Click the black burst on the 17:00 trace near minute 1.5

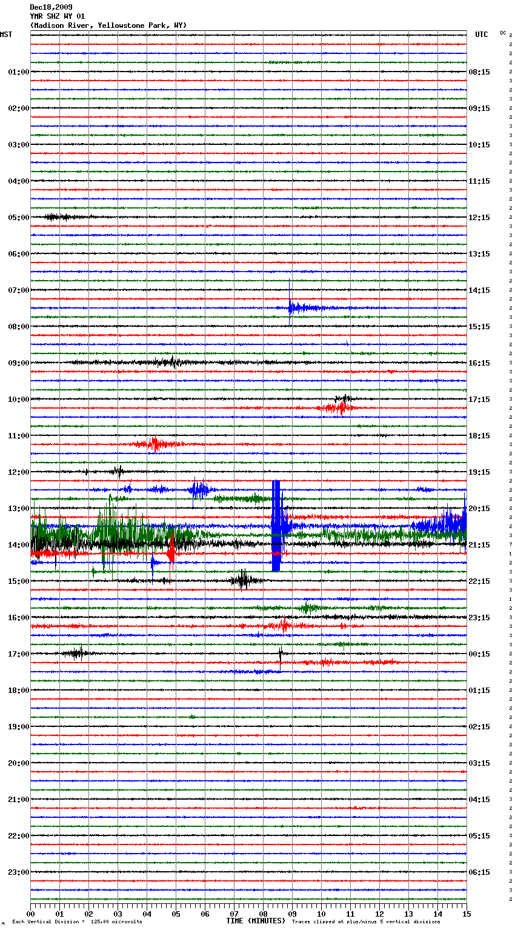point(77,653)
